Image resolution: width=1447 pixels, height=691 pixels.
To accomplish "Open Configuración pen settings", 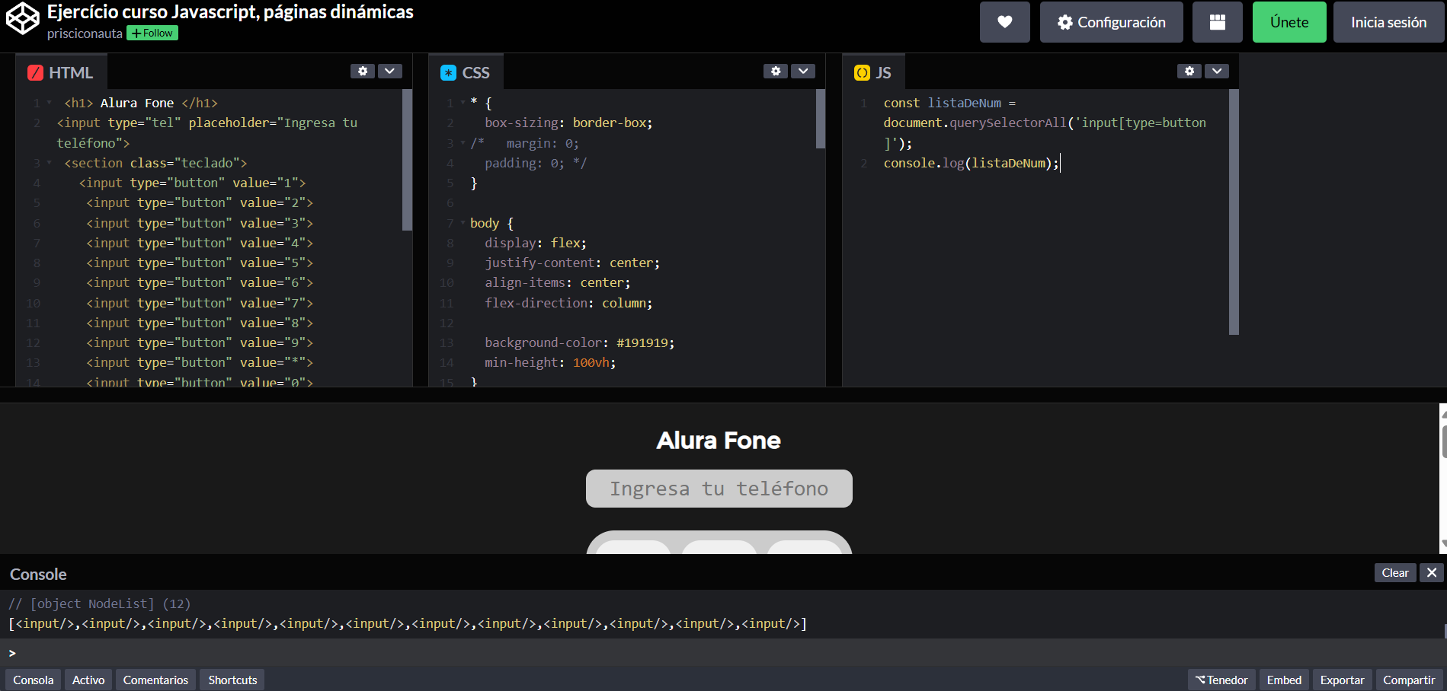I will (x=1111, y=22).
